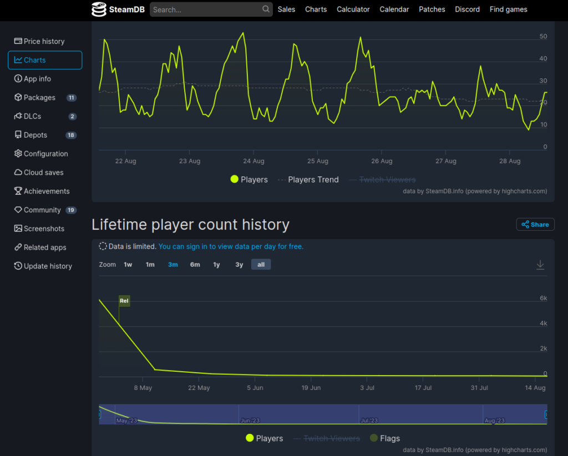The height and width of the screenshot is (456, 568).
Task: Click the Achievements trophy icon
Action: [18, 191]
